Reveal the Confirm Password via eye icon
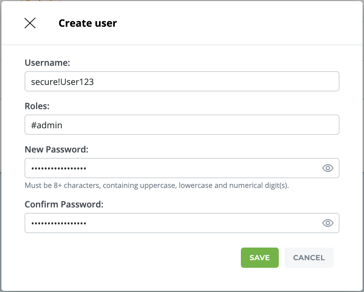364x292 pixels. (328, 223)
